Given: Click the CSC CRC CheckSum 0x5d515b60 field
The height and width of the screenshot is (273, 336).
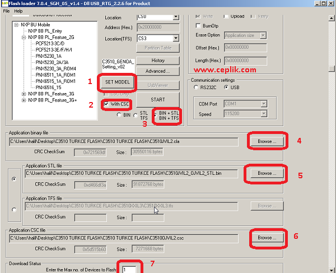Looking at the screenshot, I should (91, 249).
